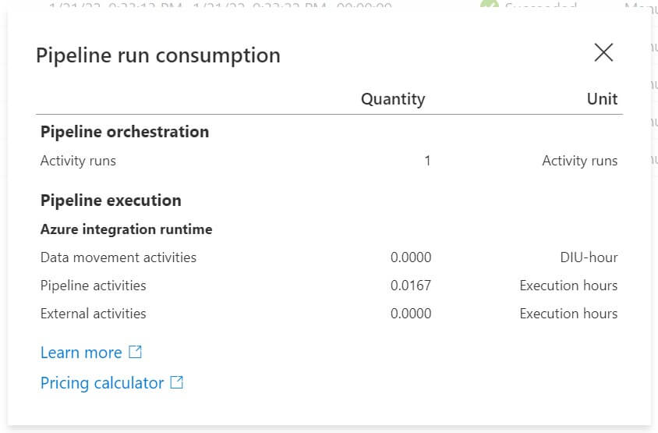Click external-link icon beside Pricing calculator
Image resolution: width=658 pixels, height=433 pixels.
click(x=177, y=382)
